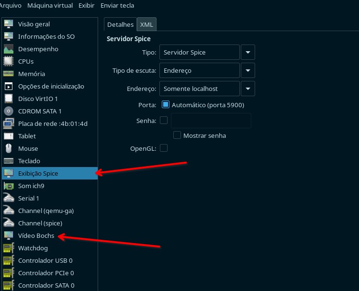
Task: Click the Som ich9 sound card icon
Action: point(9,186)
